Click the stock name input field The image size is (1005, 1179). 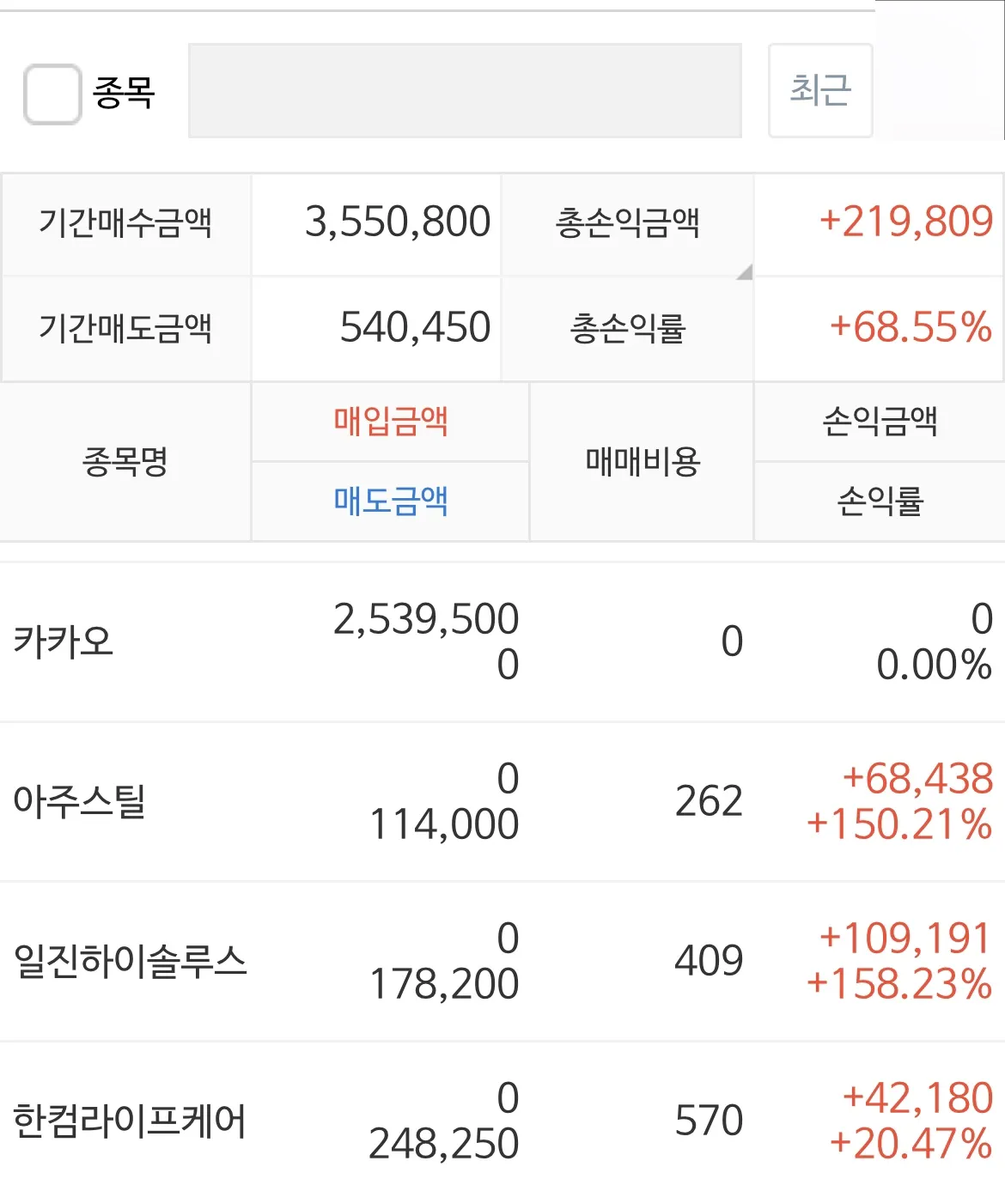pyautogui.click(x=465, y=91)
